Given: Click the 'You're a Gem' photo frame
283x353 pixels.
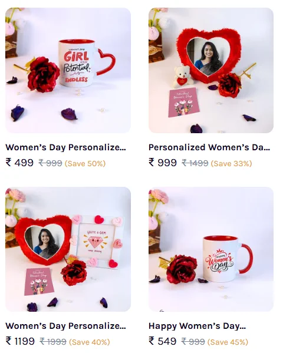Looking at the screenshot, I should (x=97, y=242).
